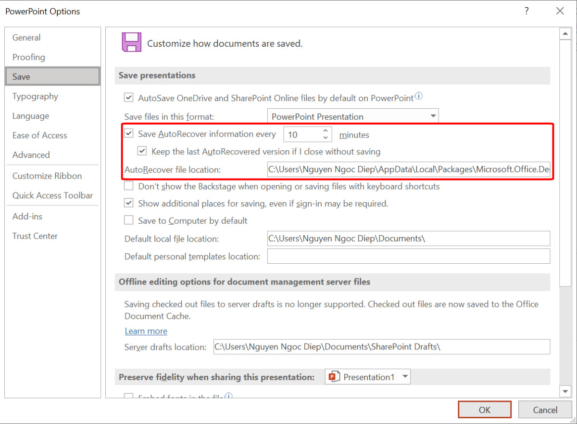
Task: Click the scrollbar up arrow
Action: 565,34
